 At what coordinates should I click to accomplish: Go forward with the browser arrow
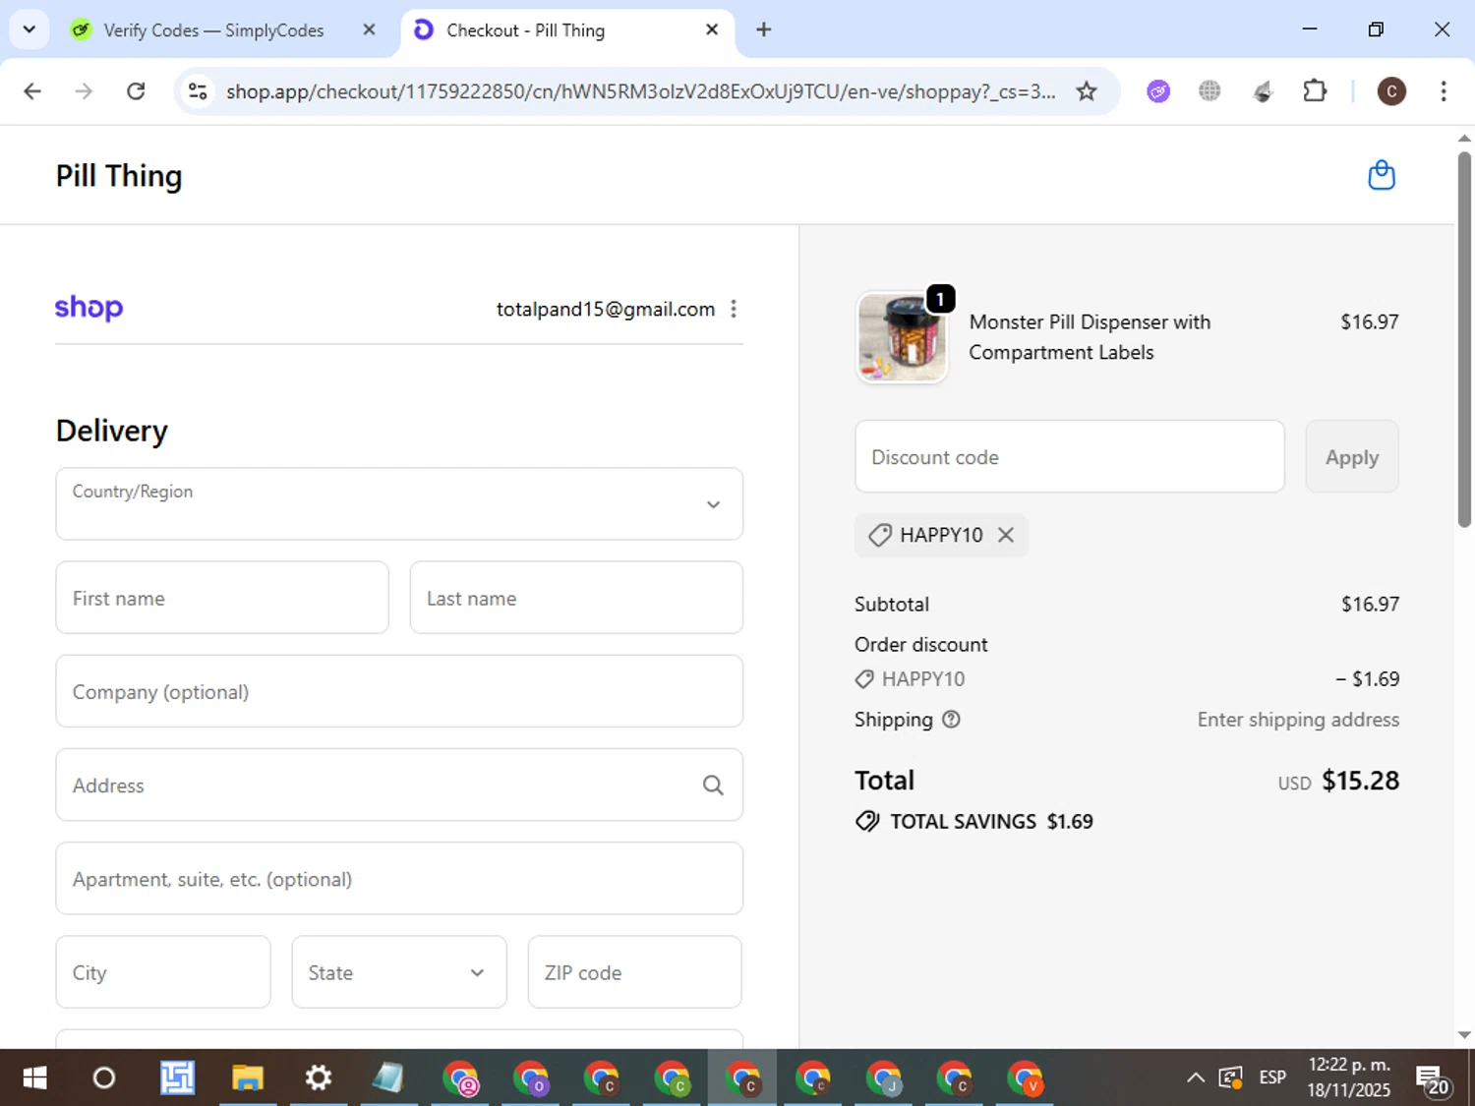tap(84, 91)
